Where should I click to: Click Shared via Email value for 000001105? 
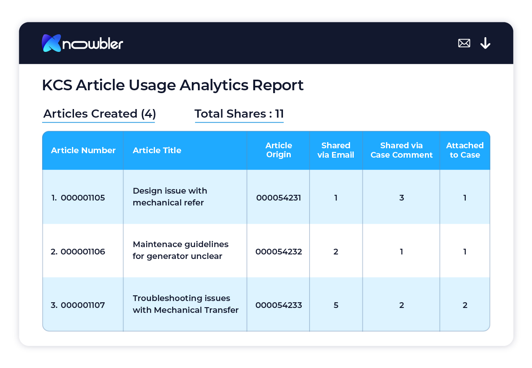[x=336, y=198]
